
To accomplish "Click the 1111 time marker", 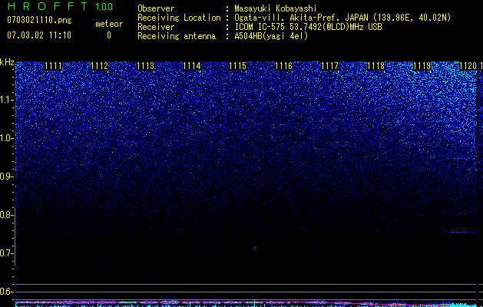I will click(x=53, y=66).
